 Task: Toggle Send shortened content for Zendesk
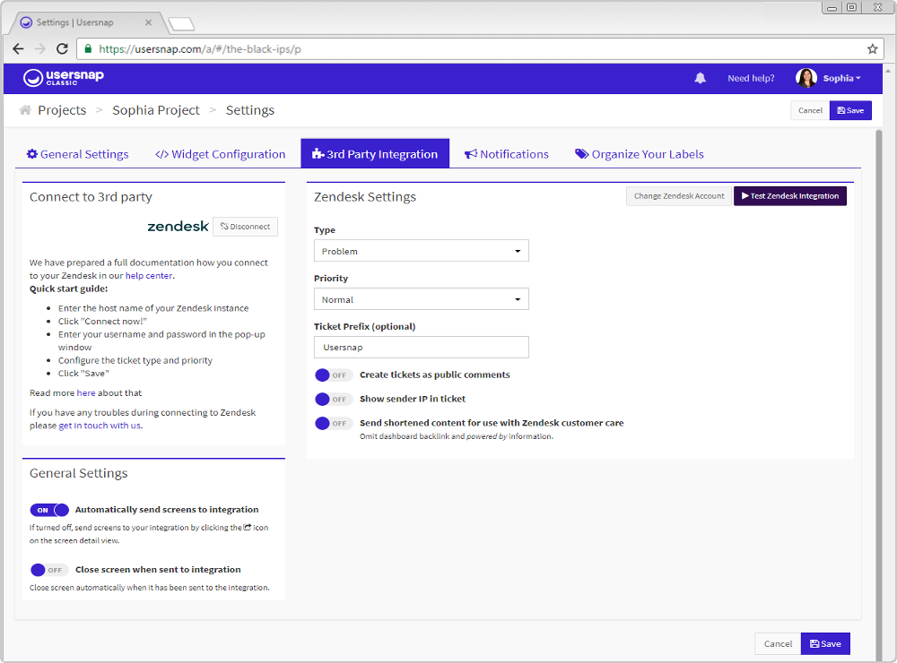(x=334, y=423)
